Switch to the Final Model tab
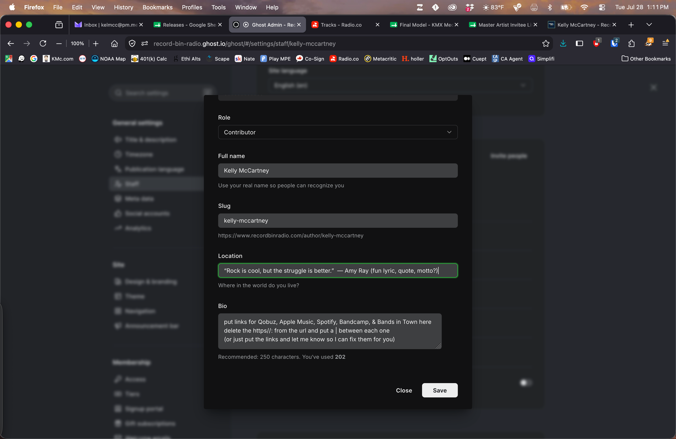The height and width of the screenshot is (439, 676). pos(425,25)
